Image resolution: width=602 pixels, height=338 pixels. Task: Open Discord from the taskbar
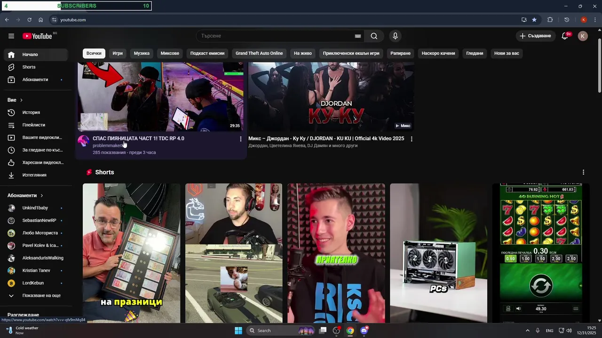[364, 330]
